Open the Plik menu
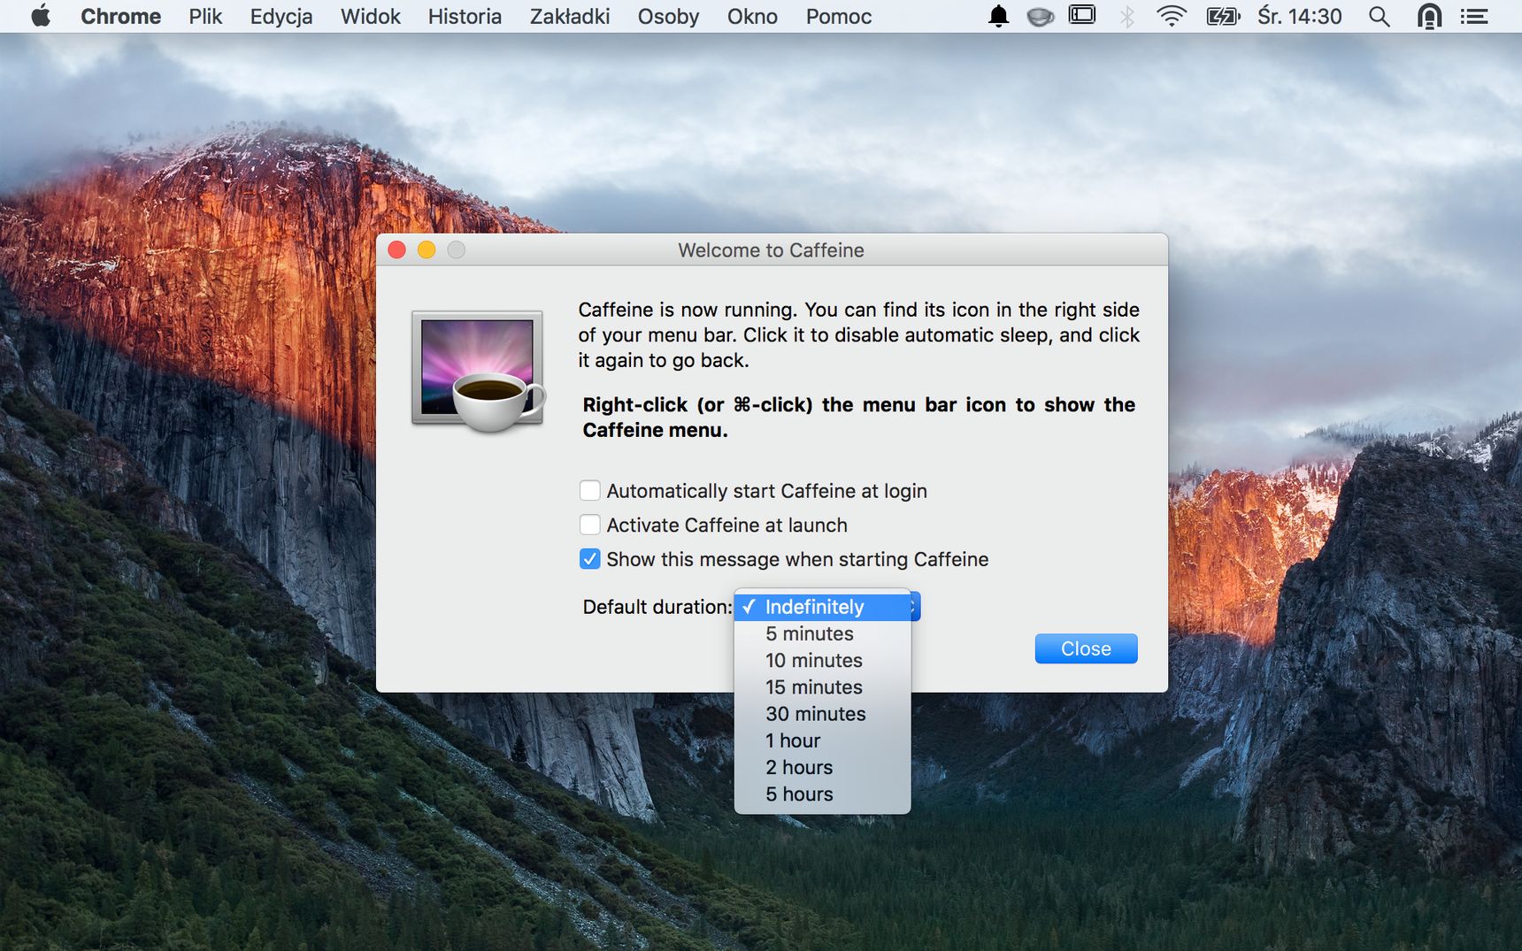 tap(205, 16)
